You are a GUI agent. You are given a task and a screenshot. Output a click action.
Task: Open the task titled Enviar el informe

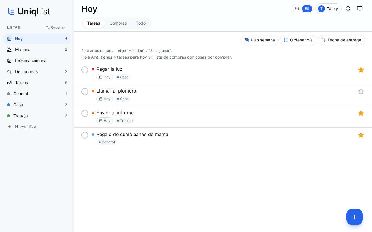pyautogui.click(x=115, y=113)
